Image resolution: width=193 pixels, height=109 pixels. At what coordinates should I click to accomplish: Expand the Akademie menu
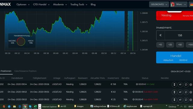(x=60, y=5)
